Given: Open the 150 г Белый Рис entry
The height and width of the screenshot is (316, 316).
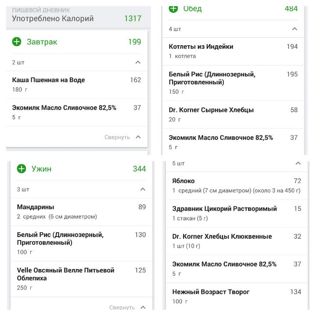Looking at the screenshot, I should 233,83.
